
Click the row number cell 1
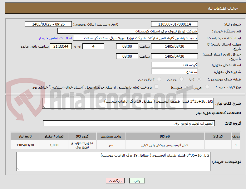pos(236,145)
